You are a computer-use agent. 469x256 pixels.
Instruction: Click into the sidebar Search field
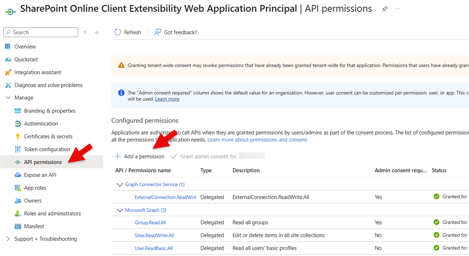(41, 32)
